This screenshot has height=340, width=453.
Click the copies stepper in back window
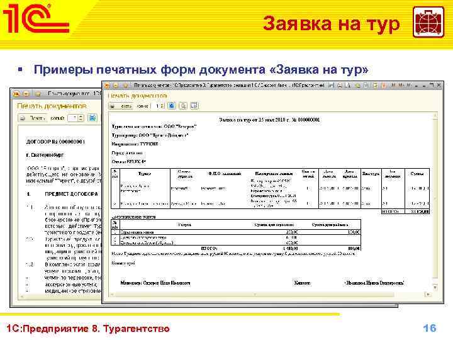81,118
